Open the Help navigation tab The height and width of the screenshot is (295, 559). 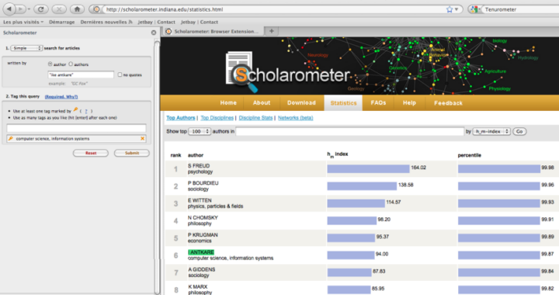(409, 102)
